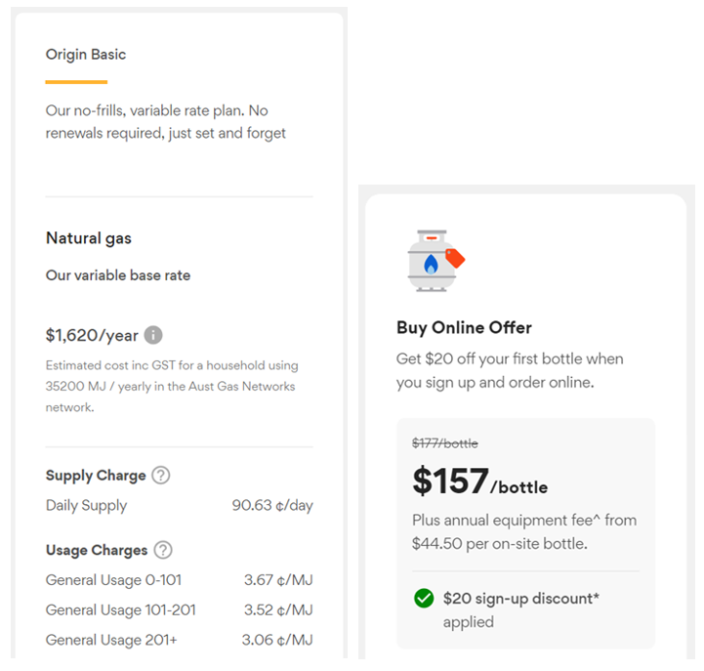Click the green sign-up discount checkmark

(x=424, y=598)
